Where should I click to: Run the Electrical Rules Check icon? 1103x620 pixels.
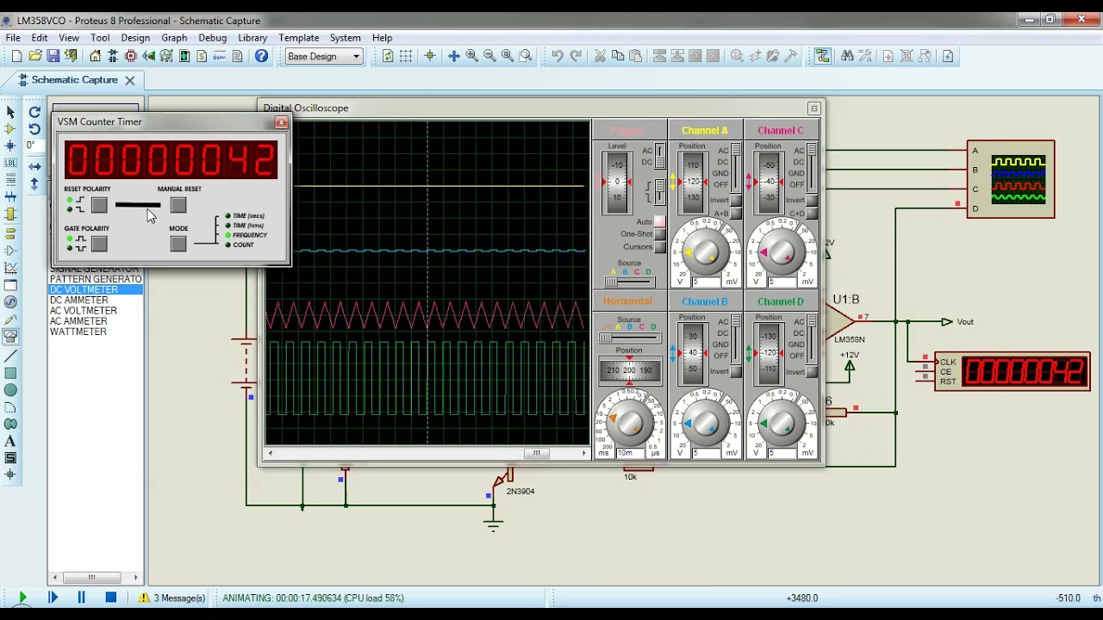(948, 56)
